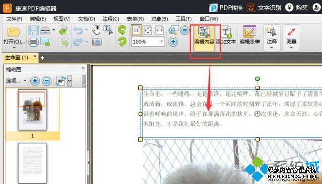Screen dimensions: 322x184
Task: Open the Form 表单(R) menu
Action: coord(135,19)
